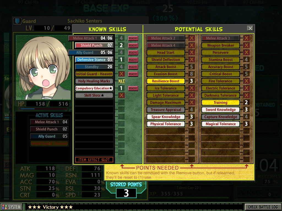Select Attack Boost potential skill
This screenshot has width=282, height=211.
click(166, 67)
